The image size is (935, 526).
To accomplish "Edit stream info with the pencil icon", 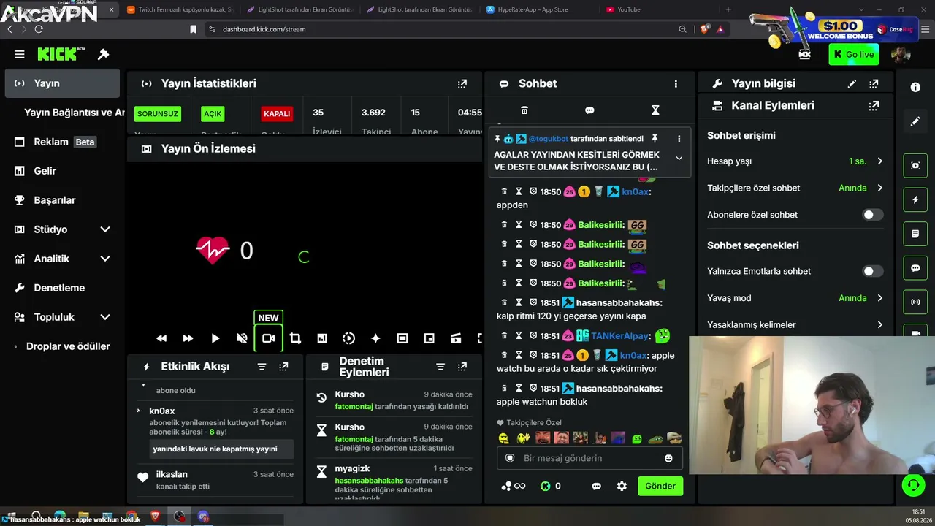I will pos(852,83).
